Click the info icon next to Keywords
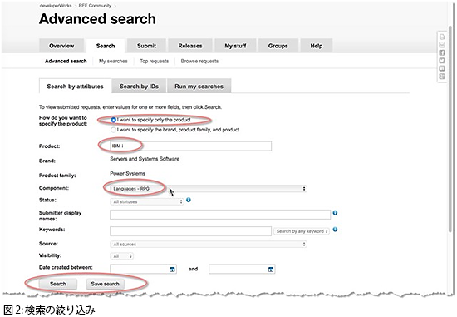 click(335, 230)
